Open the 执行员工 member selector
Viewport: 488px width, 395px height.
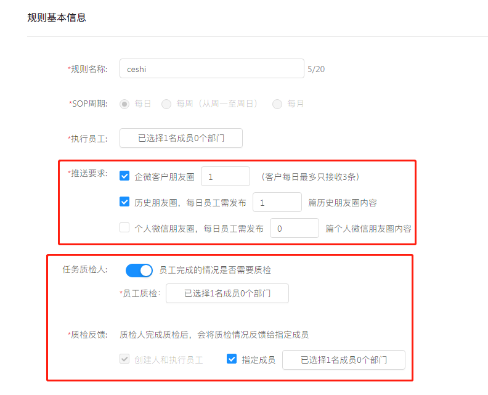pos(181,138)
